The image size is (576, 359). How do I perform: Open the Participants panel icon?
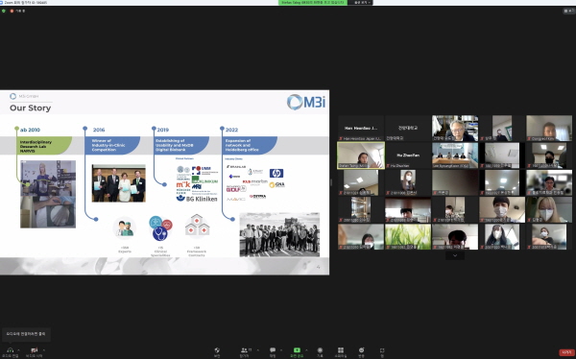point(244,350)
